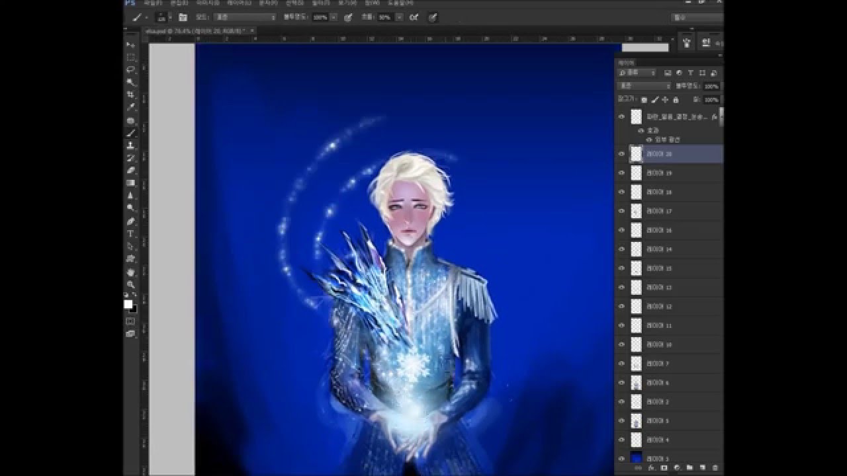Viewport: 847px width, 476px height.
Task: Add a new adjustment layer
Action: point(676,468)
